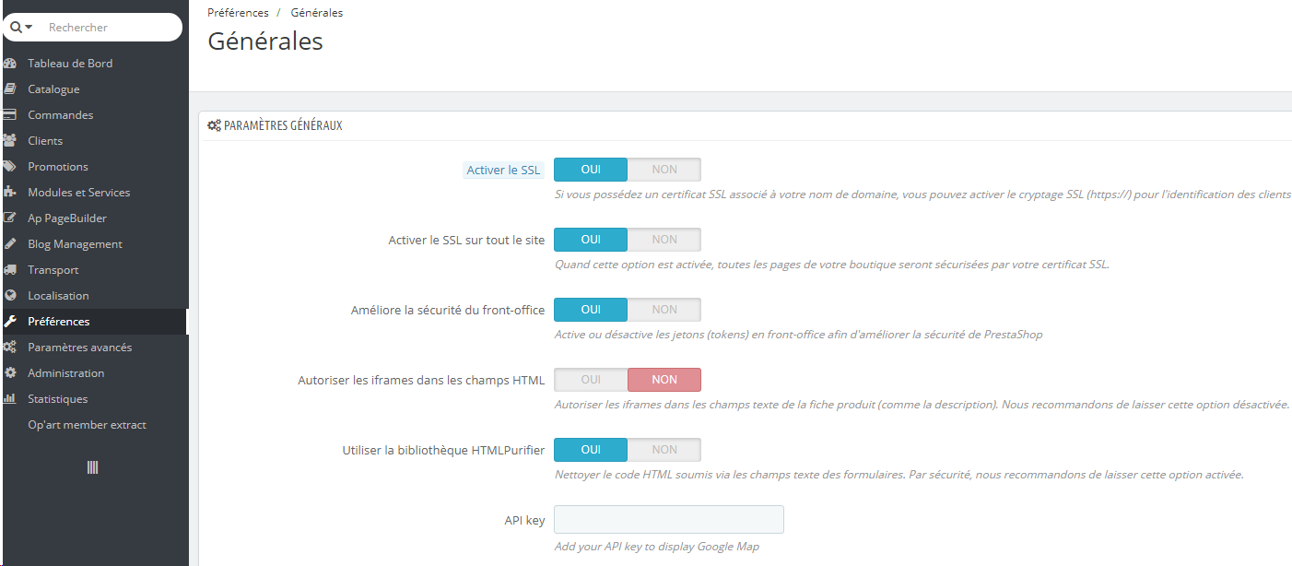
Task: Open the Tableau de Bord menu
Action: [x=70, y=64]
